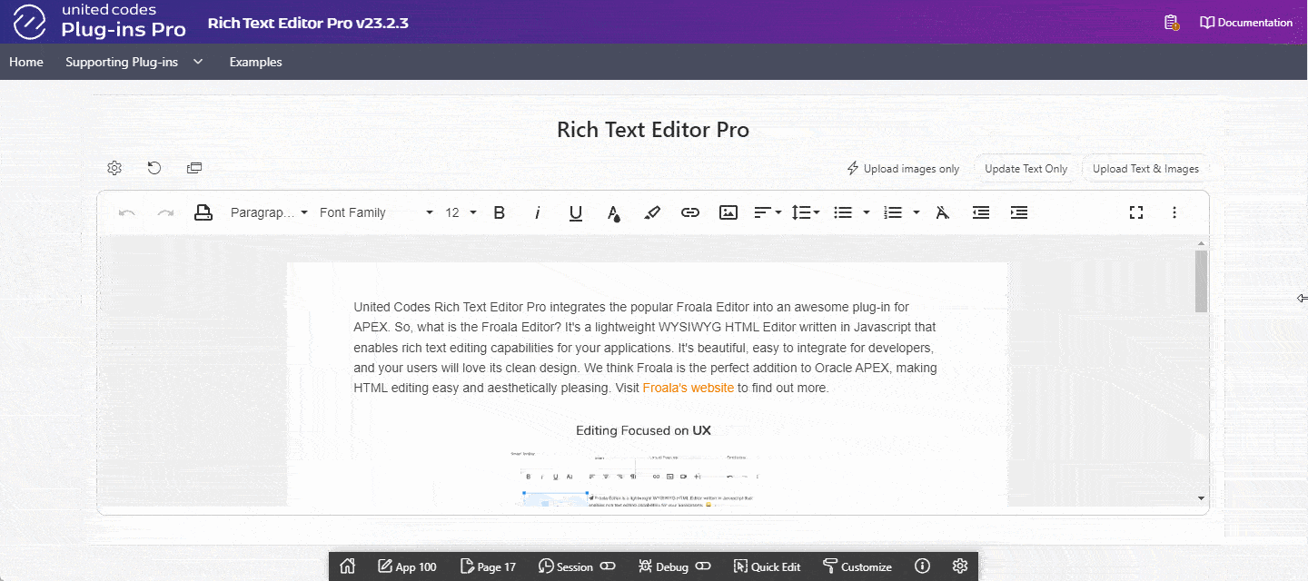Click Upload images only button
1308x581 pixels.
pyautogui.click(x=903, y=168)
